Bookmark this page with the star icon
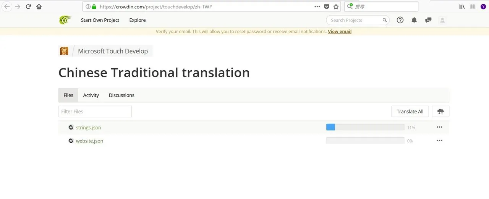489x199 pixels. tap(336, 6)
